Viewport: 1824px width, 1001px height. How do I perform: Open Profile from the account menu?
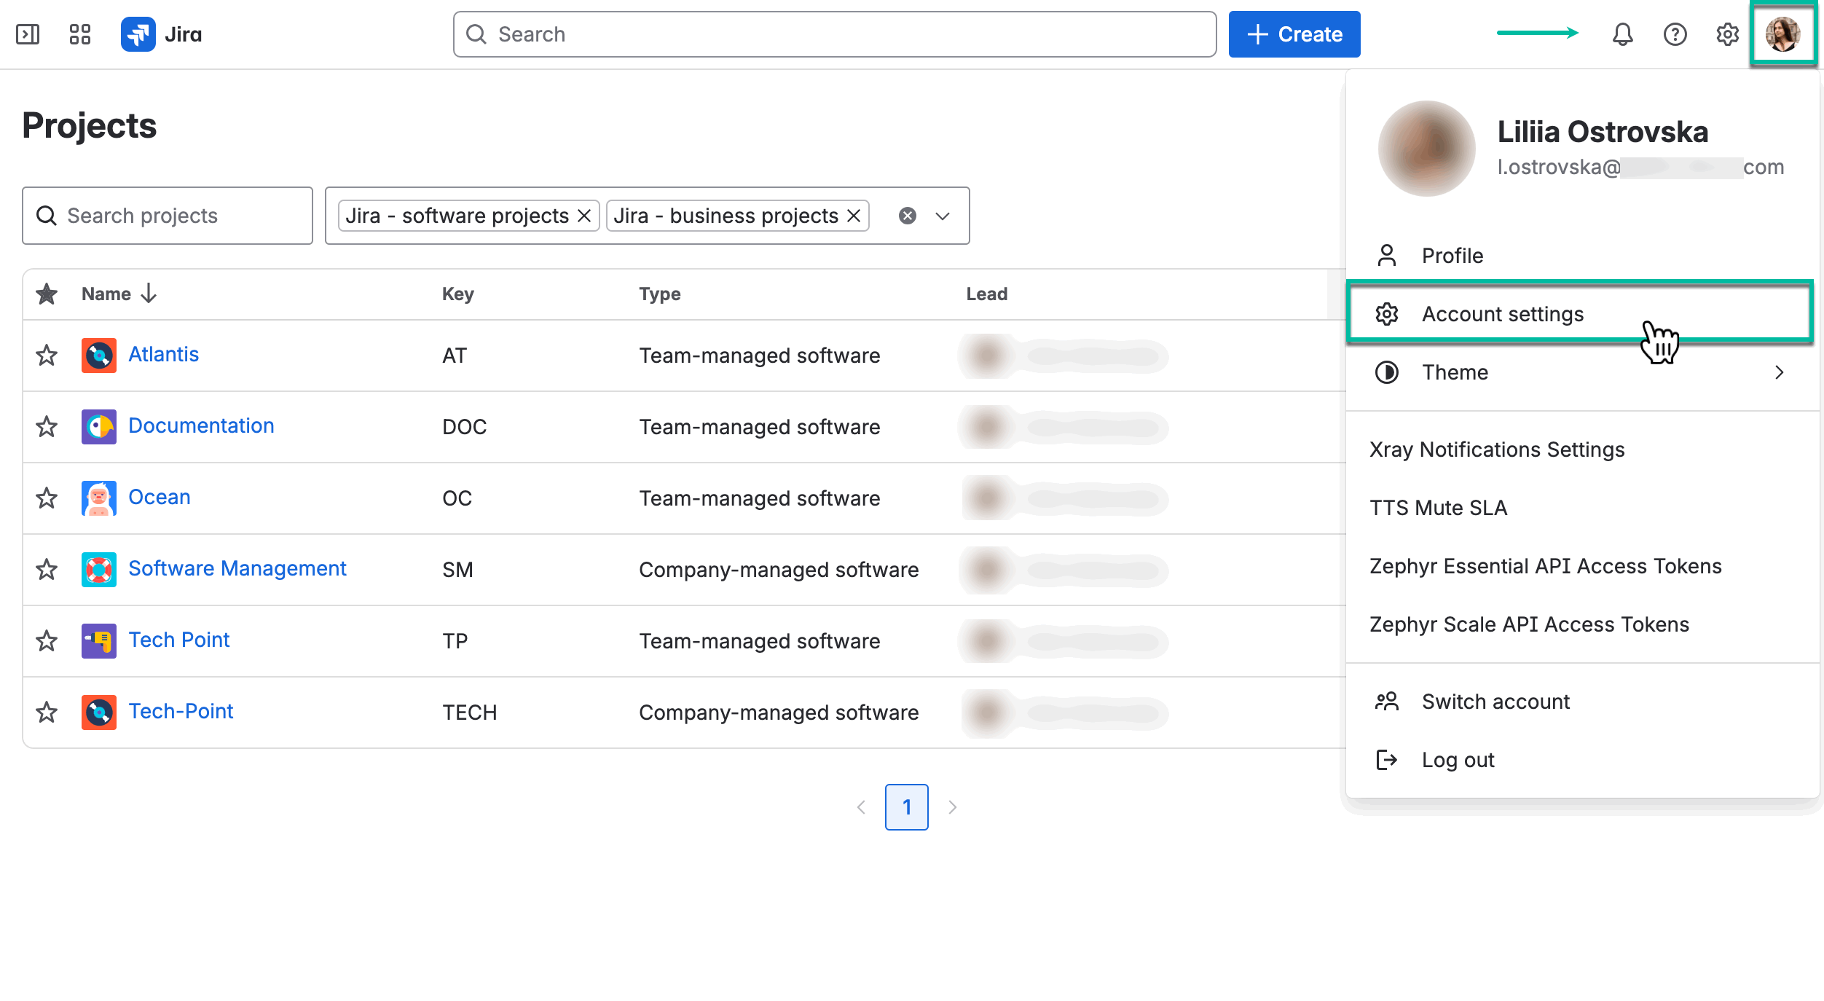pyautogui.click(x=1452, y=256)
